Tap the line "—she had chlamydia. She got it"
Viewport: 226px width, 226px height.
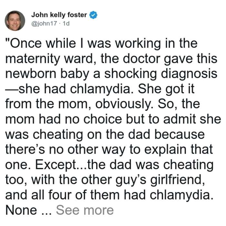[100, 89]
